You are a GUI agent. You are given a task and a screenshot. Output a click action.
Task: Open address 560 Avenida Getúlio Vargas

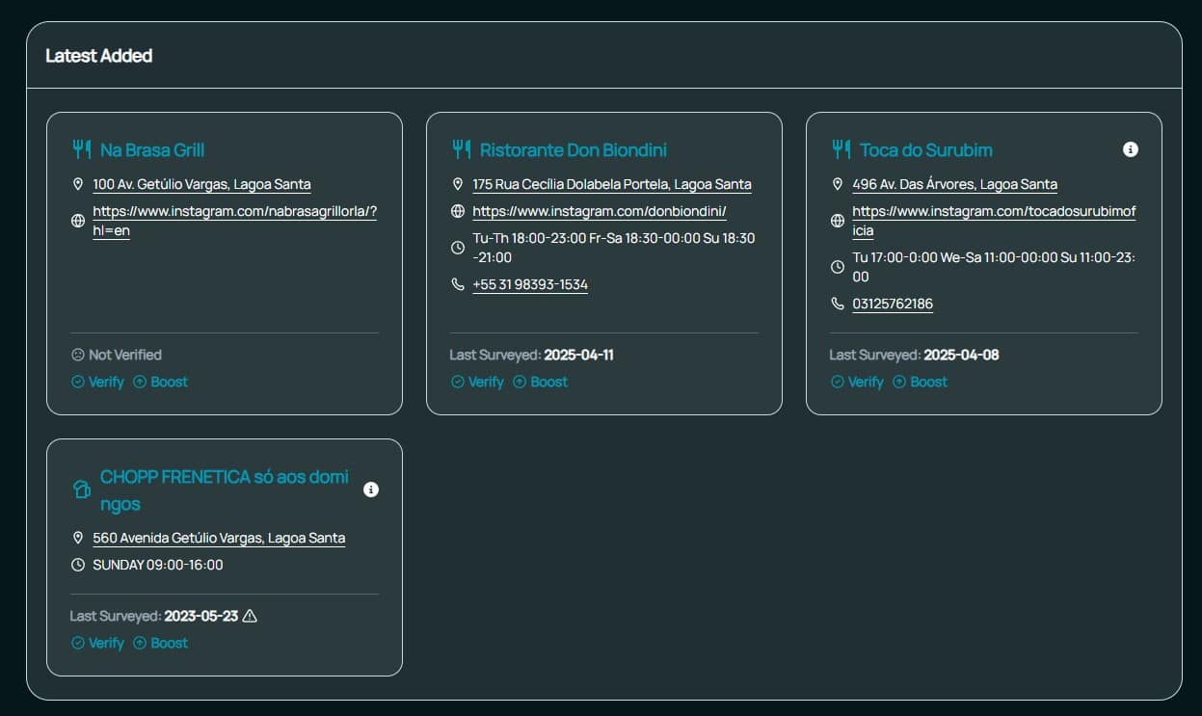point(219,538)
